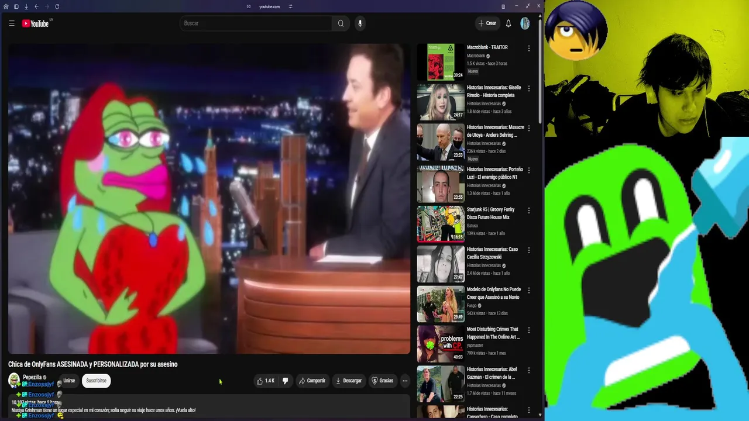Image resolution: width=749 pixels, height=421 pixels.
Task: Pause the video by clicking the player
Action: [x=209, y=199]
